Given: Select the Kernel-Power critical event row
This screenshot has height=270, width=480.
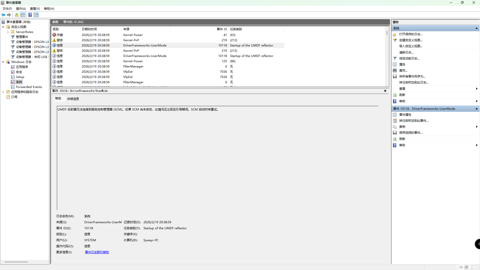Looking at the screenshot, I should click(x=133, y=35).
